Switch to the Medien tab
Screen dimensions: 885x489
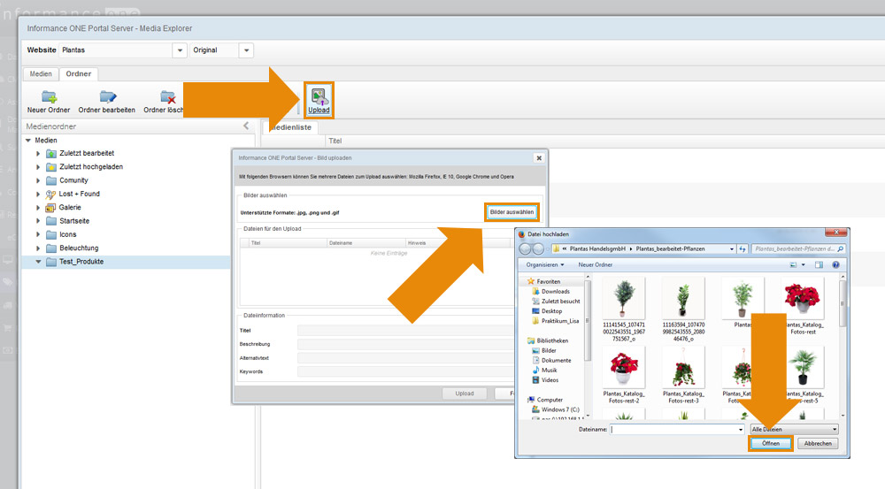(42, 74)
